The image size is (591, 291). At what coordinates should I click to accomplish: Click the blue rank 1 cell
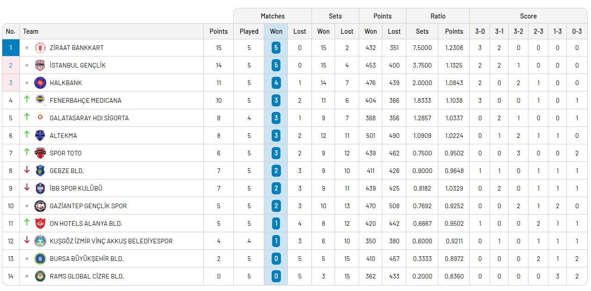pyautogui.click(x=11, y=48)
